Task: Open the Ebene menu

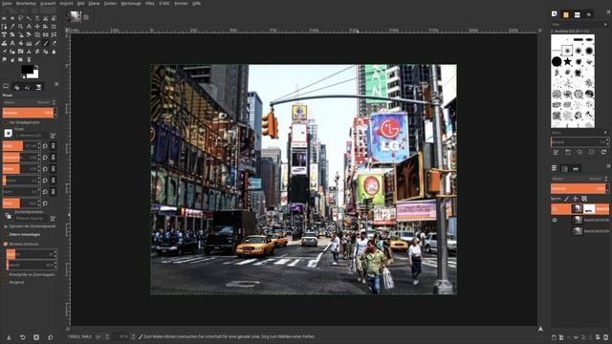Action: [94, 3]
